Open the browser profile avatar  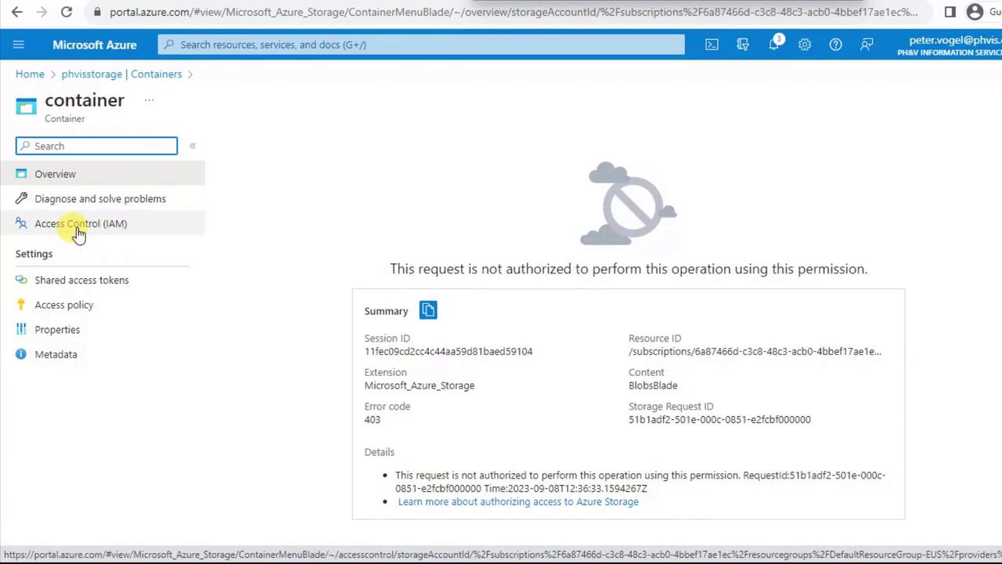(975, 12)
